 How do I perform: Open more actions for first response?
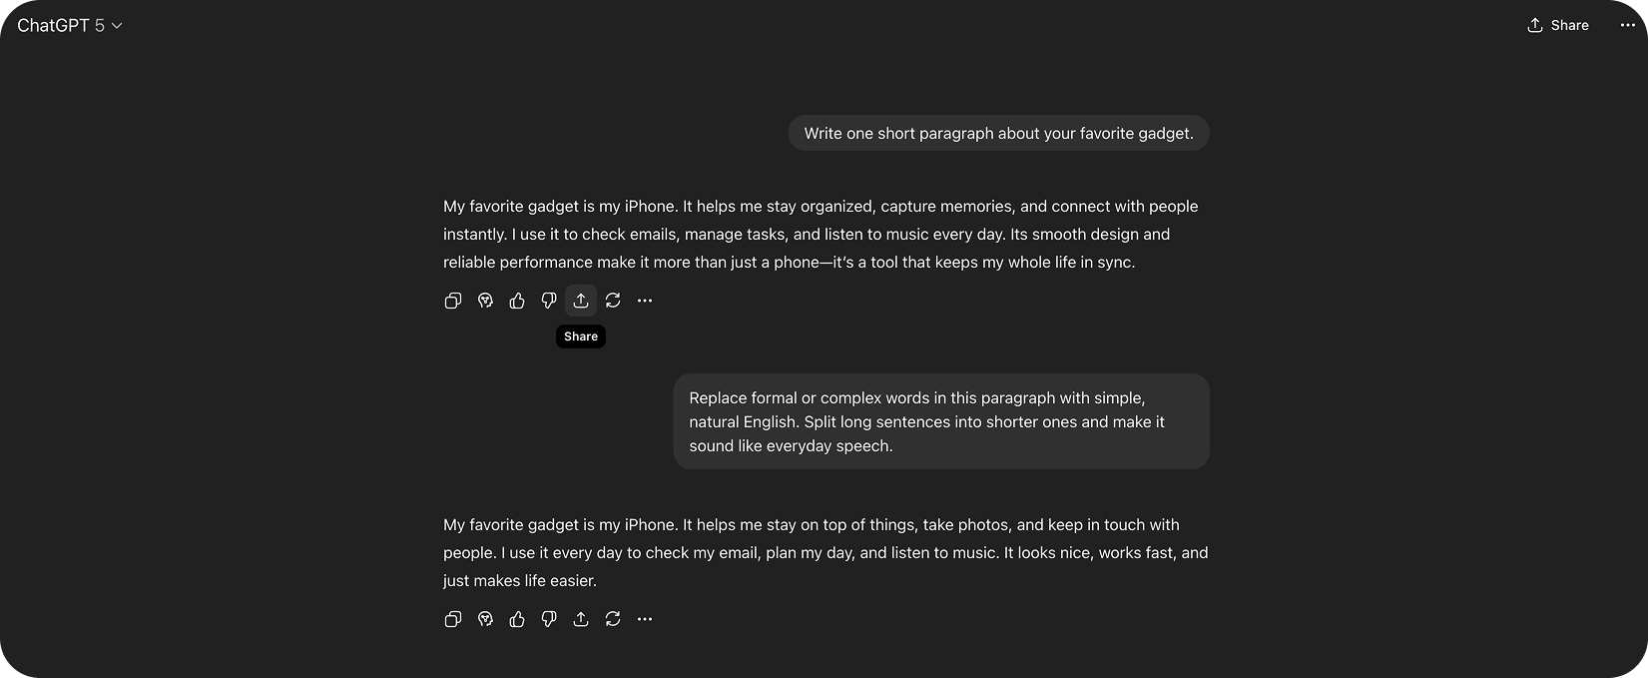click(645, 301)
